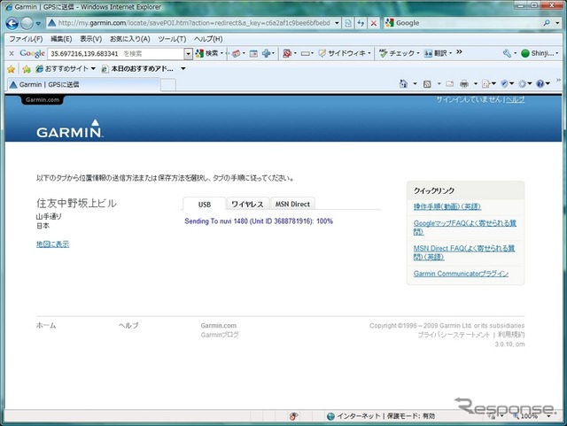
Task: Expand the Google toolbar overflow chevron
Action: point(459,52)
